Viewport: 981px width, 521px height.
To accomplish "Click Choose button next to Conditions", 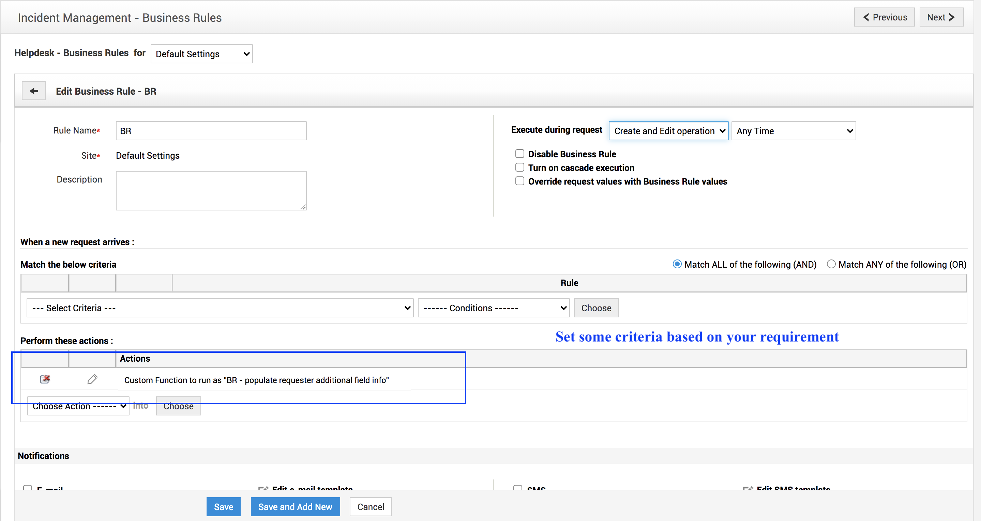I will click(x=596, y=308).
